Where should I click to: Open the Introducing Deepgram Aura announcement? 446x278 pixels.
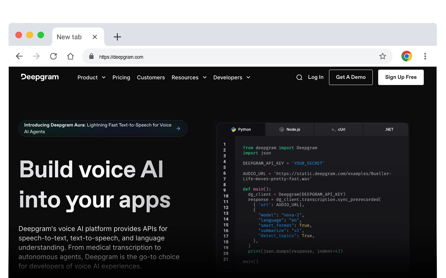click(103, 129)
